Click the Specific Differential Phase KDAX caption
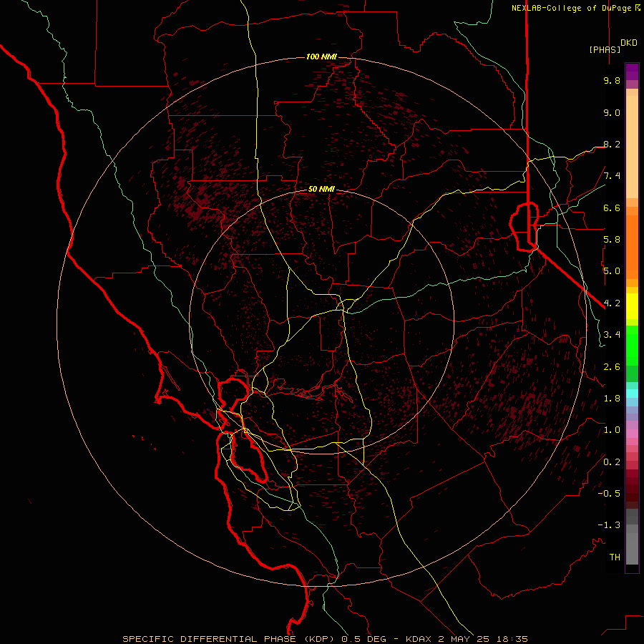This screenshot has width=644, height=644. [x=326, y=639]
